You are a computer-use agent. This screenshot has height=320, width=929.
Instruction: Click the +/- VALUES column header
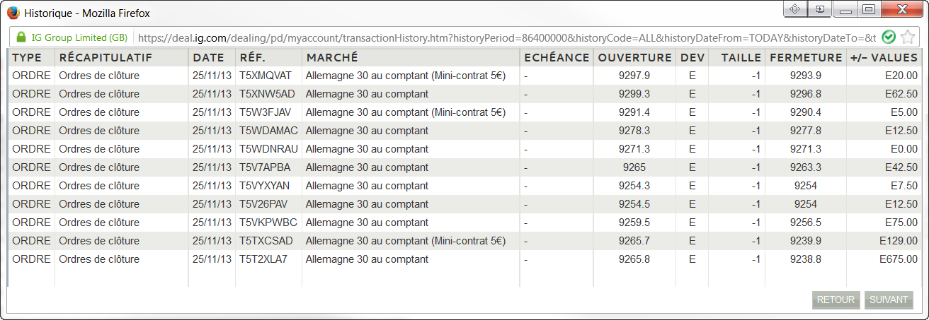(x=884, y=58)
